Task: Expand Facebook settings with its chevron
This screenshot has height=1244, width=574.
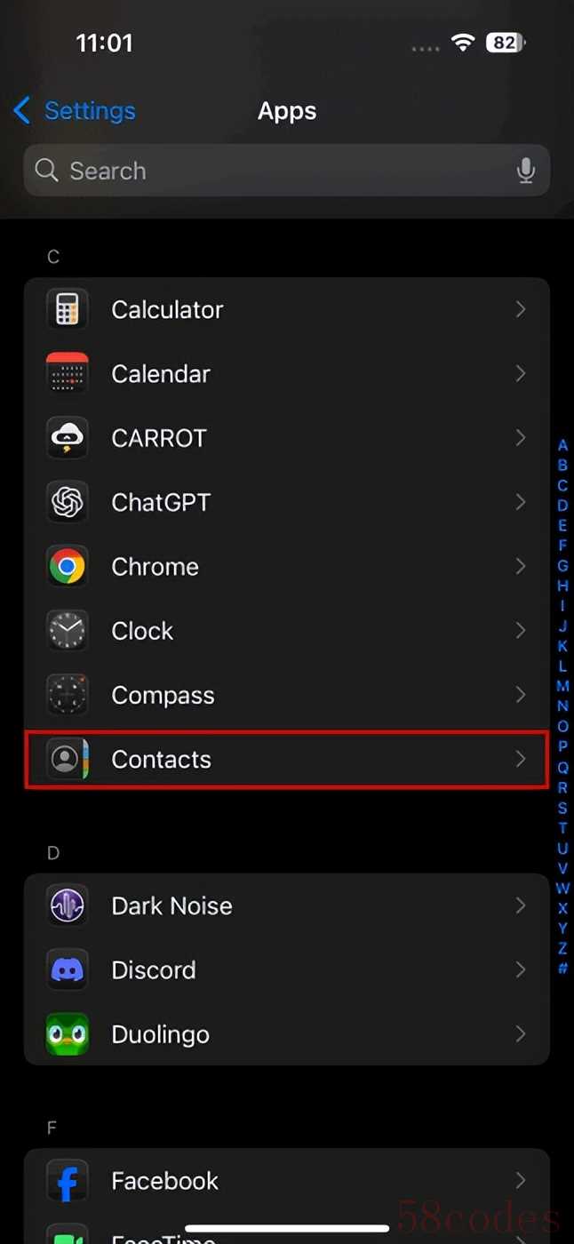Action: coord(521,1180)
